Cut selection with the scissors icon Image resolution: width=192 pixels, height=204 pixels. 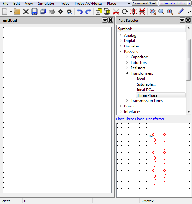tap(116, 12)
